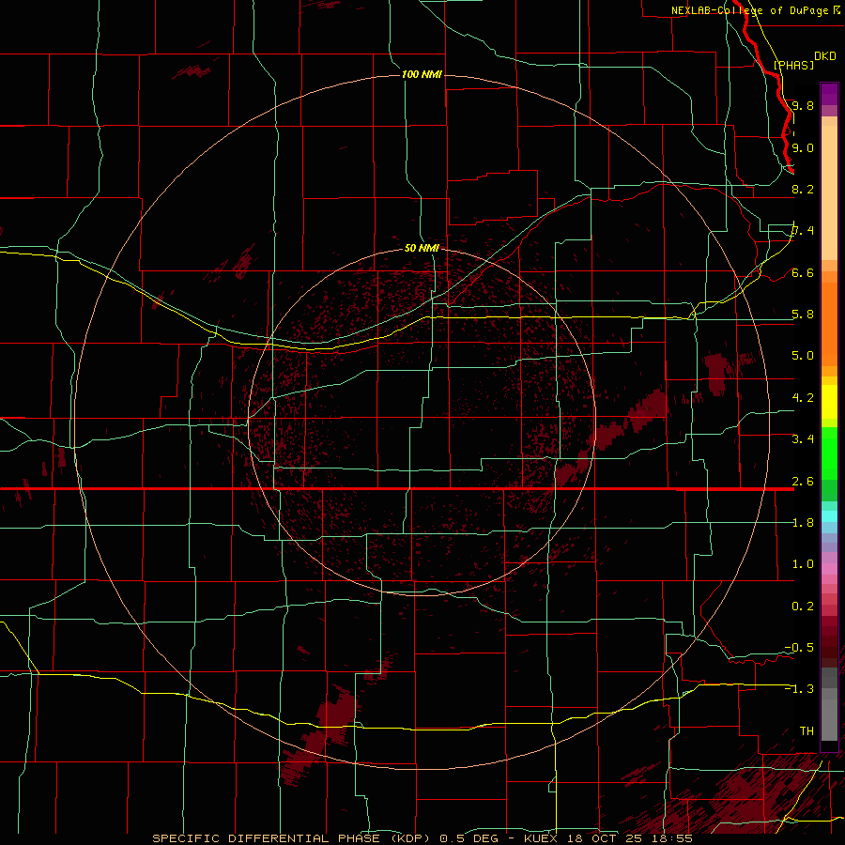Pick the light peach segment near 8.2
This screenshot has height=845, width=845.
point(829,192)
